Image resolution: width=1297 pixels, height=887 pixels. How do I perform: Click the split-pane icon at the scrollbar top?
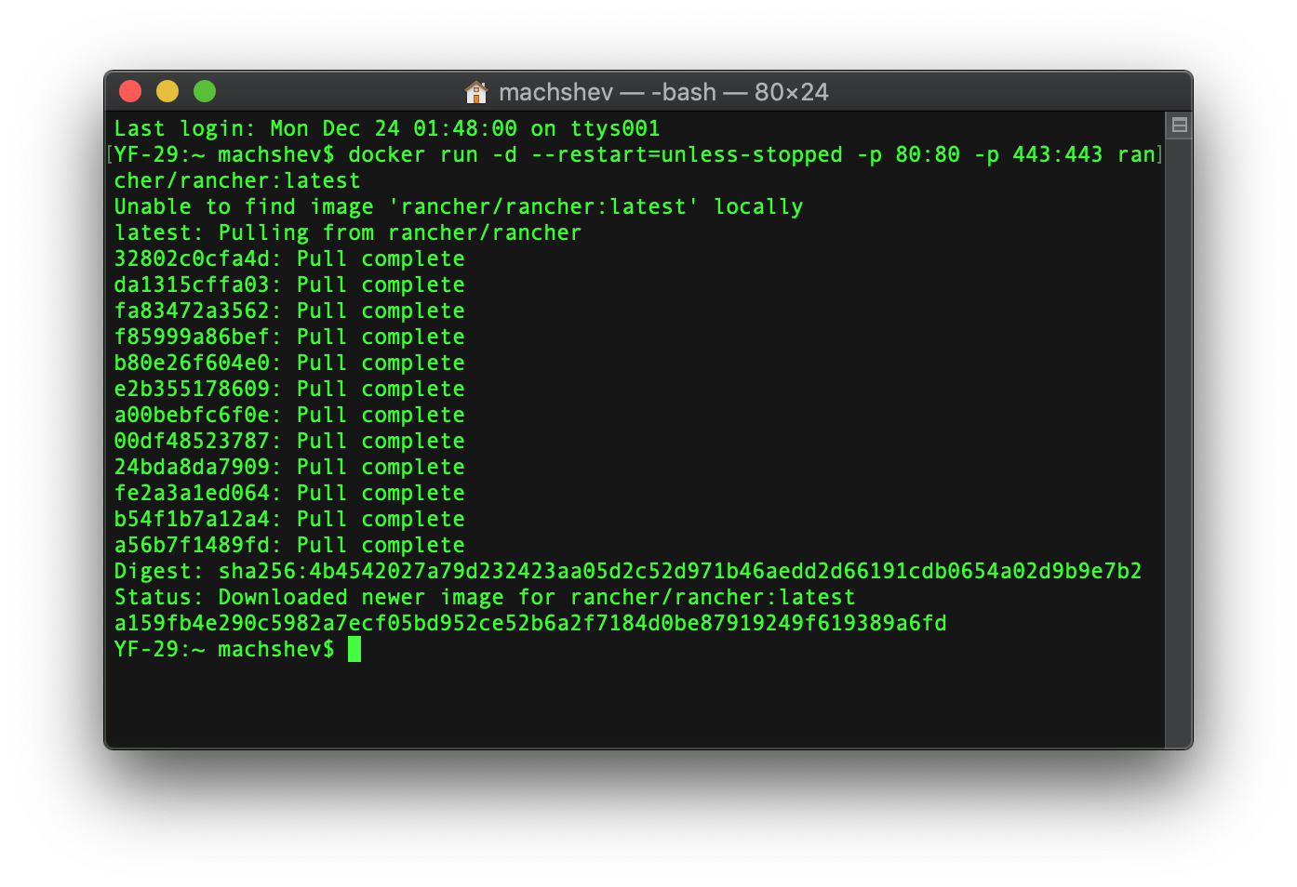1178,124
